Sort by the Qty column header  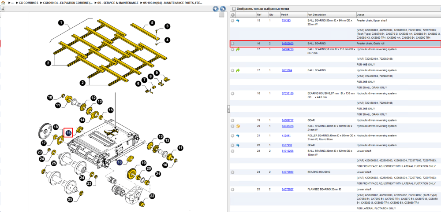tap(274, 15)
